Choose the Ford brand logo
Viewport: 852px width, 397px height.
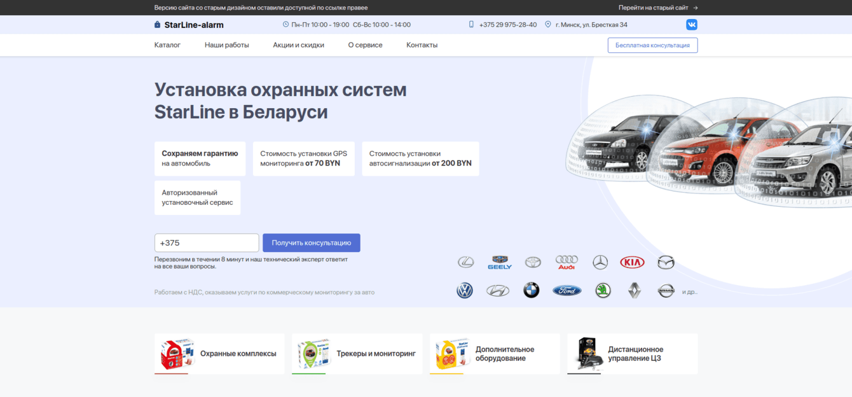[567, 291]
